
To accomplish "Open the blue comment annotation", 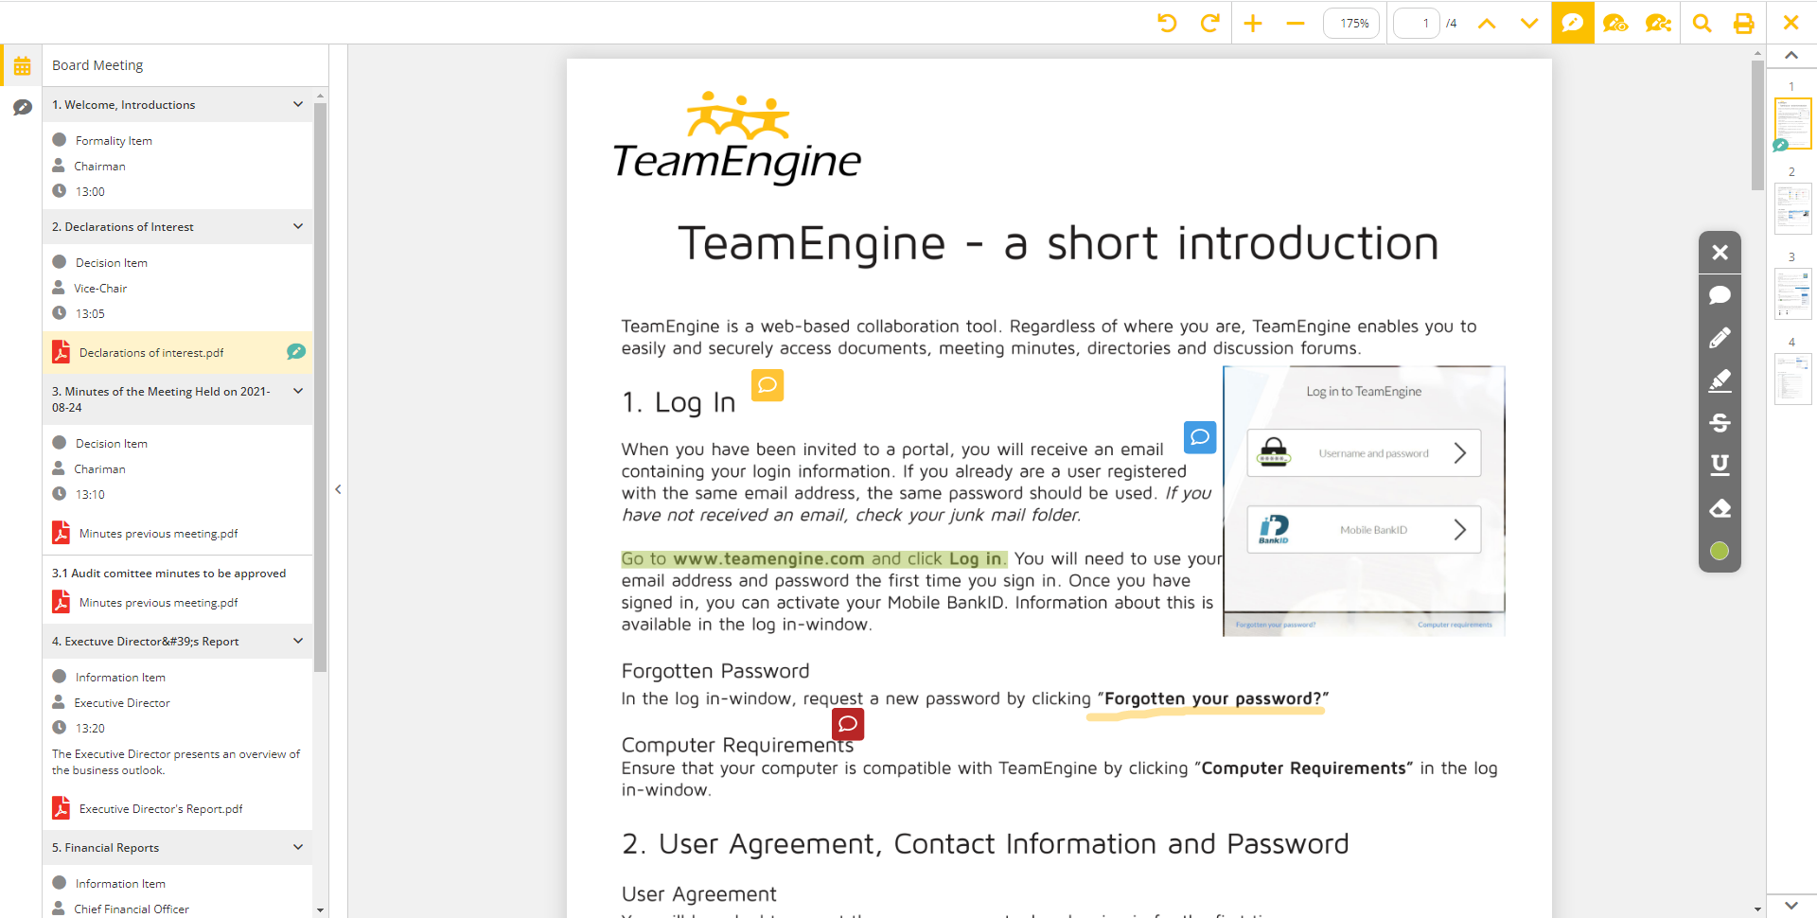I will pos(1200,436).
